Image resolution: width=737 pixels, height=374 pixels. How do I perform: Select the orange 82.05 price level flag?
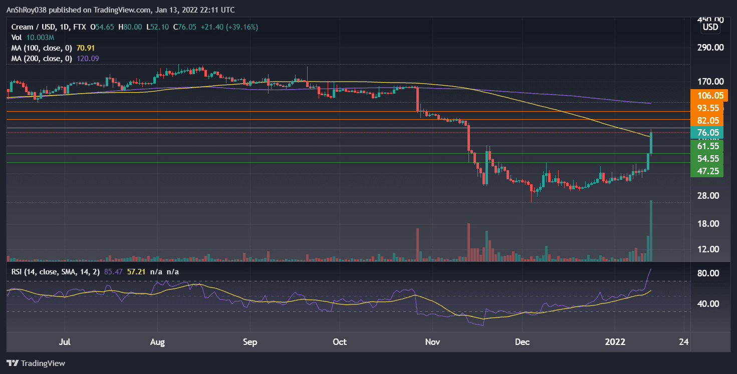click(x=707, y=120)
